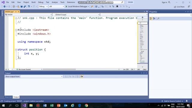Viewport: 192px width, 108px height.
Task: Open the File menu
Action: 7,2
